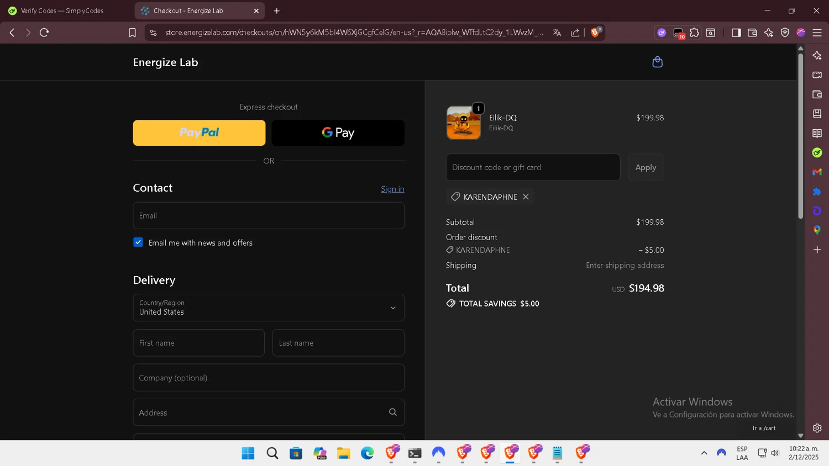Viewport: 829px width, 466px height.
Task: Open Microsoft Edge from taskbar
Action: click(x=368, y=453)
